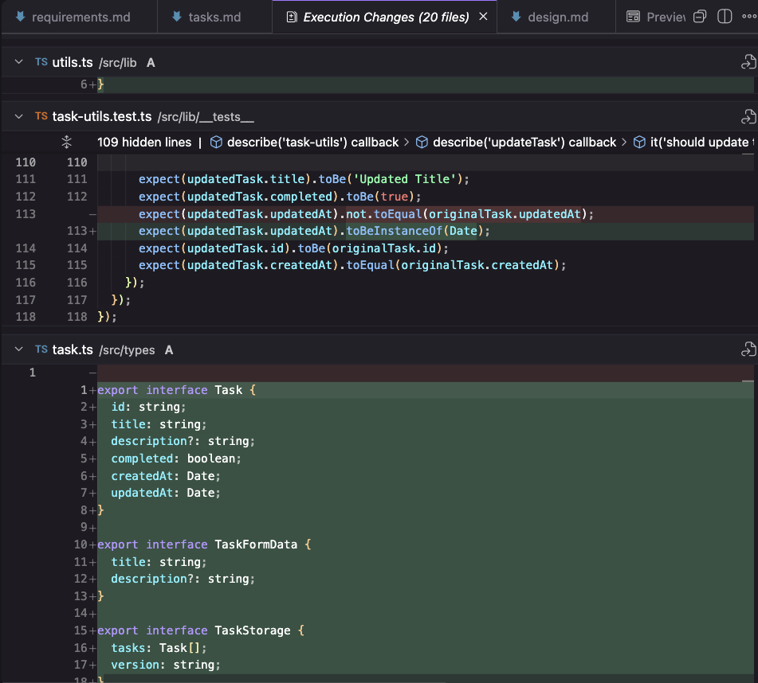Open the more actions ellipsis menu
This screenshot has width=758, height=683.
[x=749, y=17]
